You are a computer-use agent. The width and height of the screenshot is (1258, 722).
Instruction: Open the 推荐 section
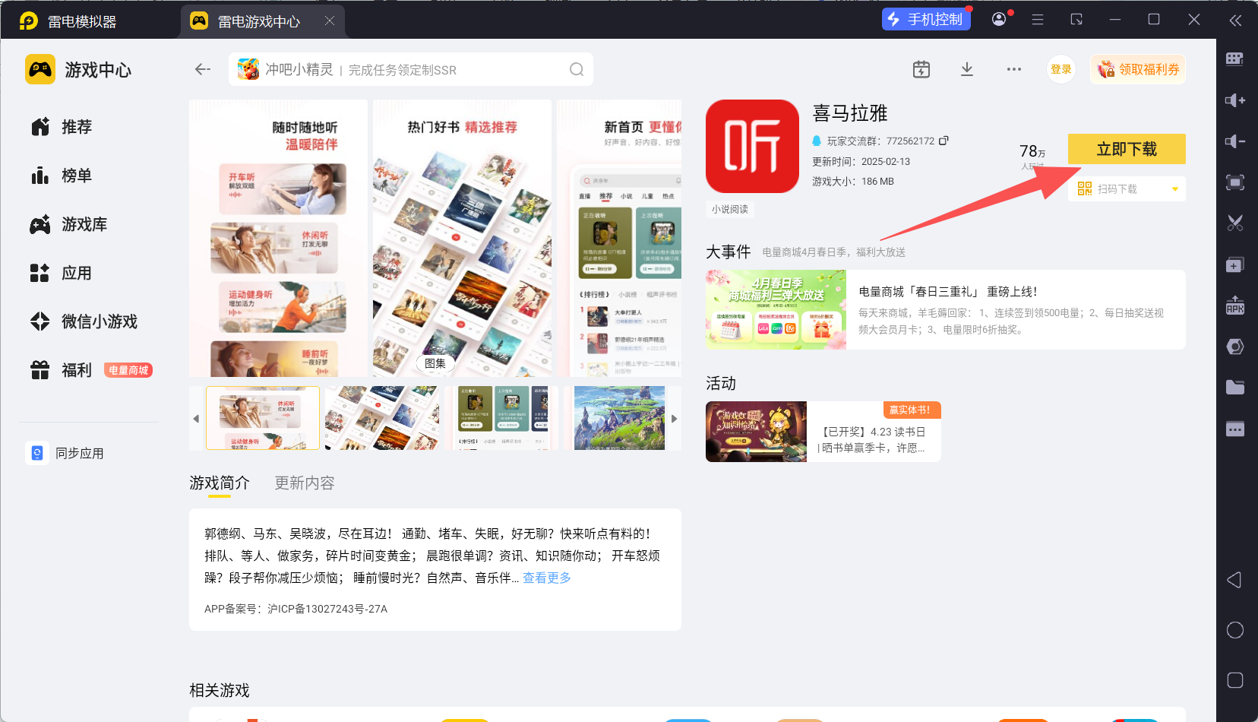point(62,127)
